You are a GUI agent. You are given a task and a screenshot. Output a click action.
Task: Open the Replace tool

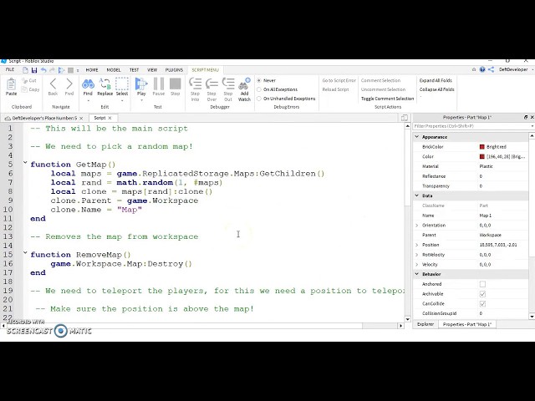pyautogui.click(x=104, y=84)
